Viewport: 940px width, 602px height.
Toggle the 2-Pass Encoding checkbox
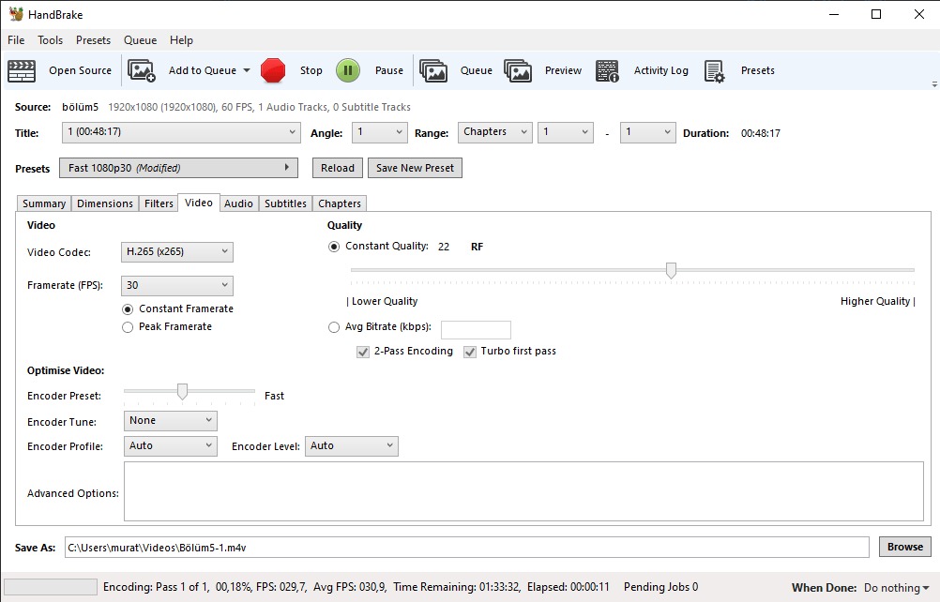tap(363, 353)
